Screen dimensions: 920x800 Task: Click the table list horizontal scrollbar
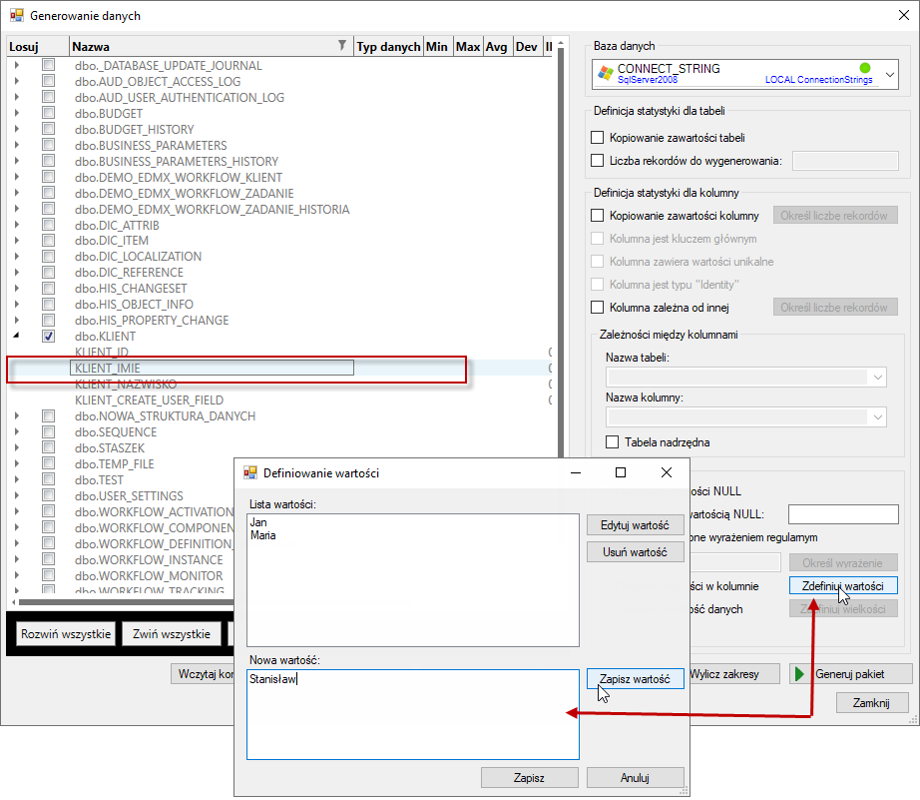[x=126, y=602]
